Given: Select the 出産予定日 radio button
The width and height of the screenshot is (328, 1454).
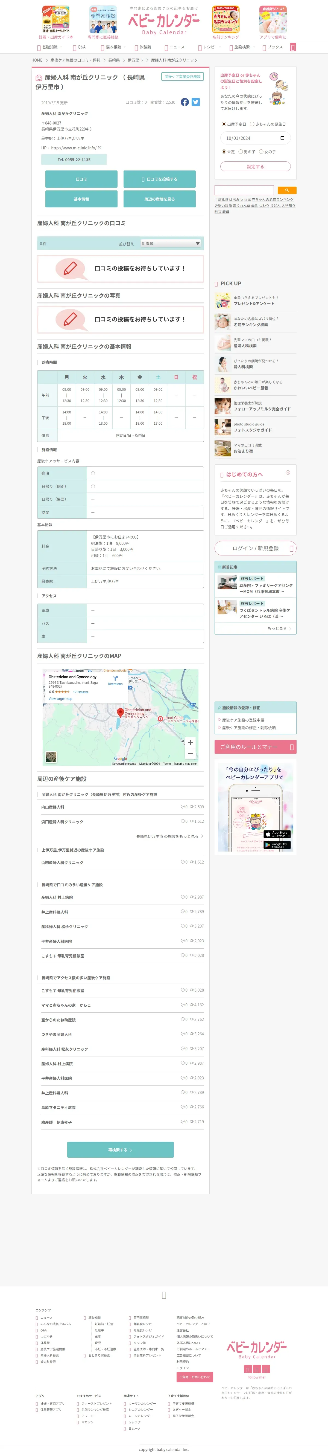Looking at the screenshot, I should click(x=224, y=124).
